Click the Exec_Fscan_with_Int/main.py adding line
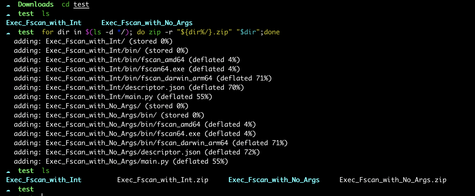Screen dimensions: 475x196 (113, 97)
